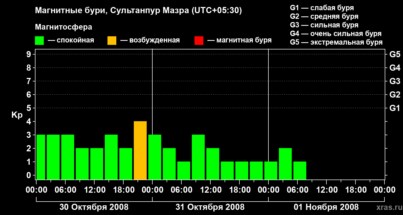Click the Kp 3 bar at 15:00 30 Октября
The height and width of the screenshot is (215, 403).
pos(111,157)
